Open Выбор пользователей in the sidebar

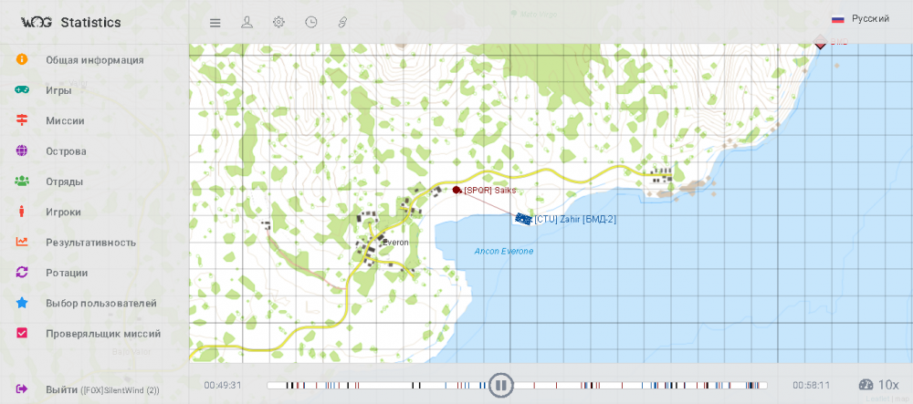tap(100, 303)
